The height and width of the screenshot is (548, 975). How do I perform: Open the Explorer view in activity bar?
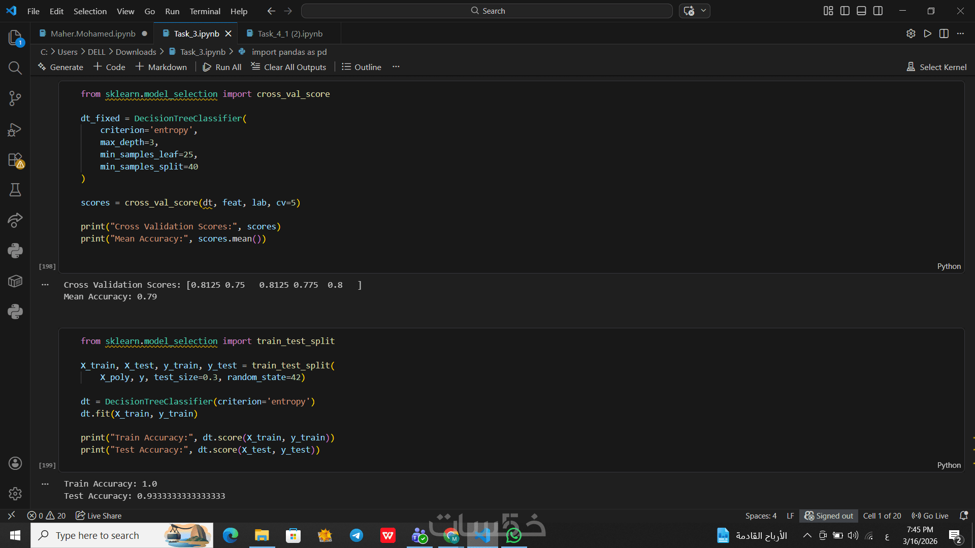pyautogui.click(x=15, y=37)
